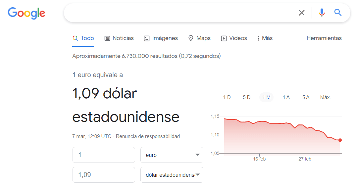The width and height of the screenshot is (355, 188).
Task: Show the 1 D chart range
Action: (227, 97)
